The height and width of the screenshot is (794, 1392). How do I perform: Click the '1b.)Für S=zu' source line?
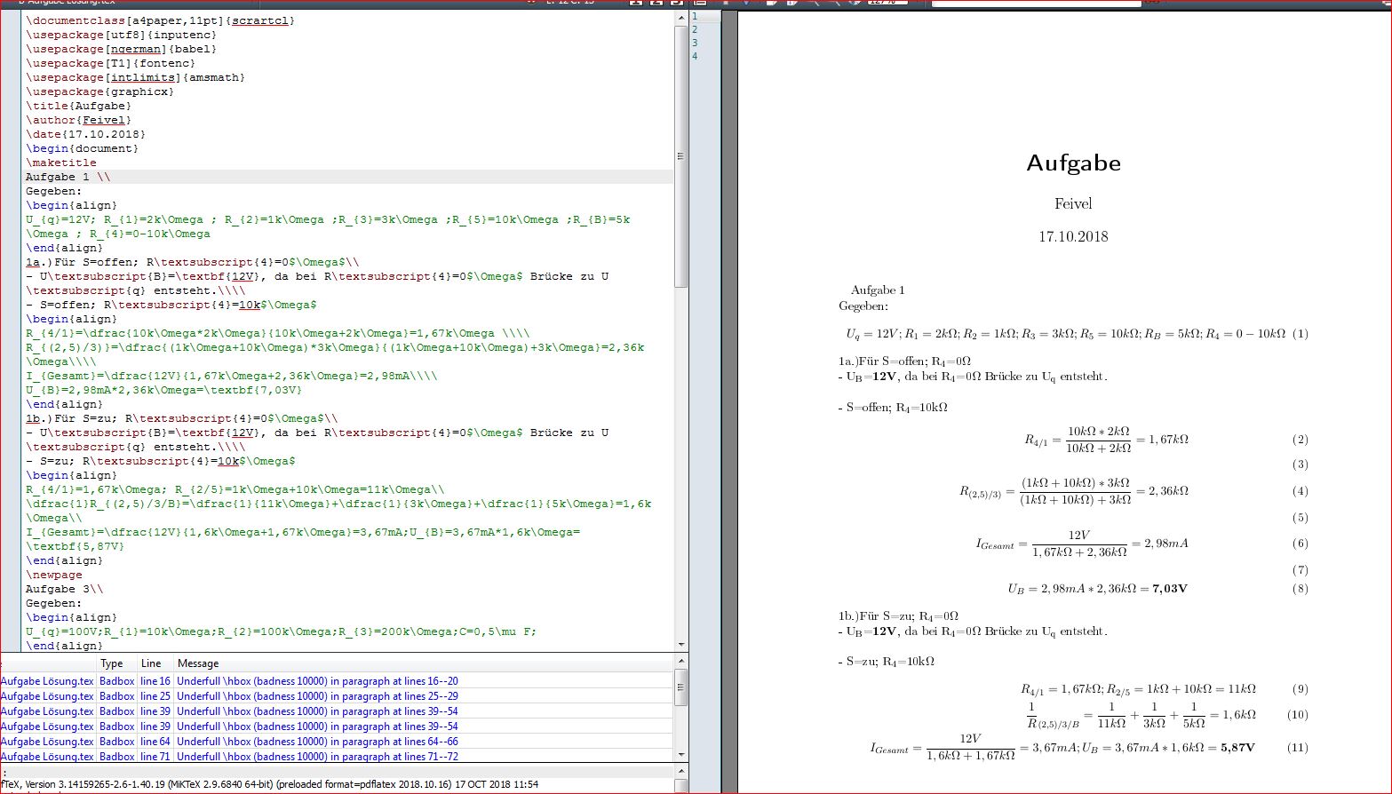181,418
